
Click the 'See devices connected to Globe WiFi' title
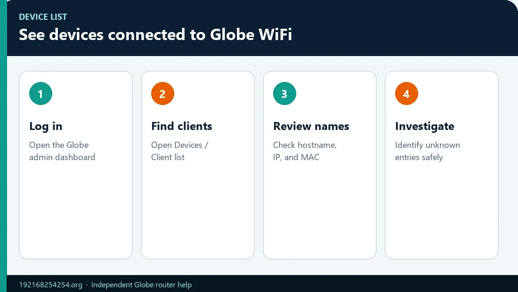155,34
